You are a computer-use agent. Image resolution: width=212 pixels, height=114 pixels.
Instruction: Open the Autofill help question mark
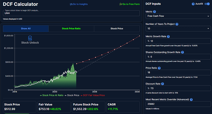click(193, 4)
